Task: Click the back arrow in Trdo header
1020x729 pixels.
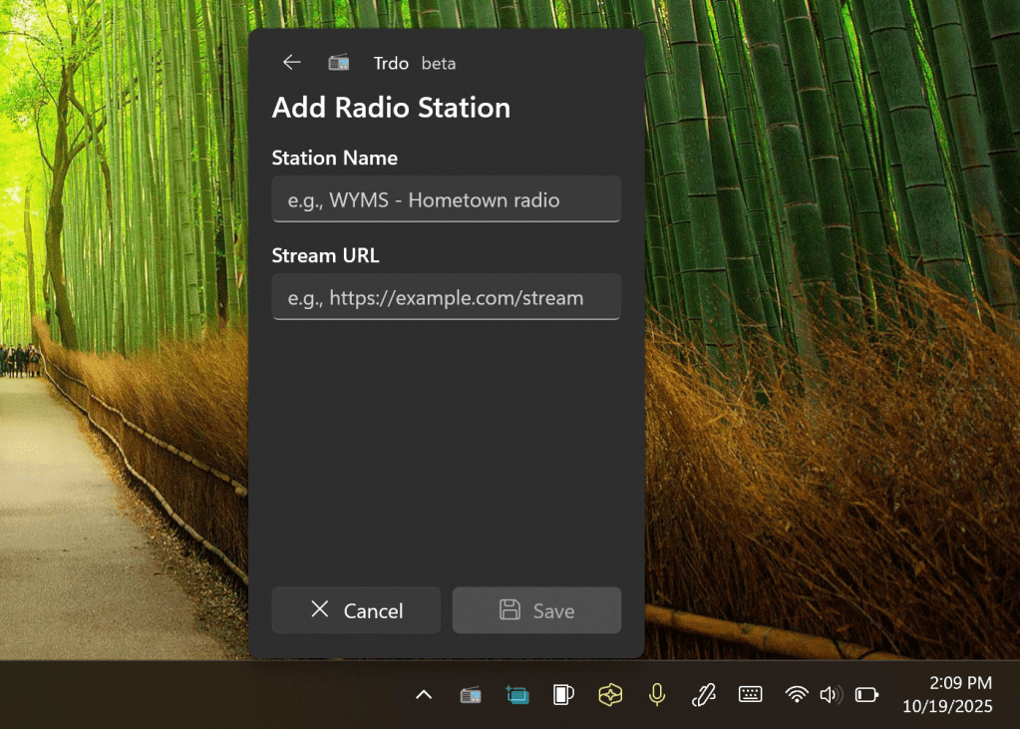Action: coord(291,63)
